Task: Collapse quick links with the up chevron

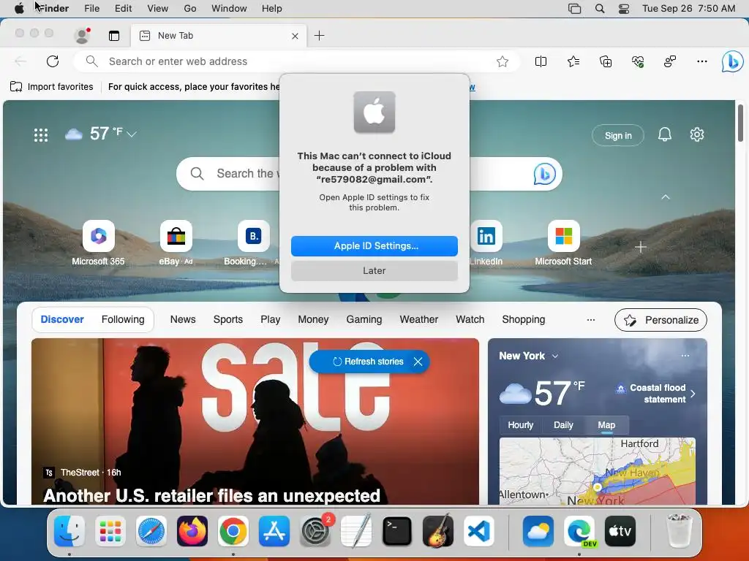Action: click(666, 197)
